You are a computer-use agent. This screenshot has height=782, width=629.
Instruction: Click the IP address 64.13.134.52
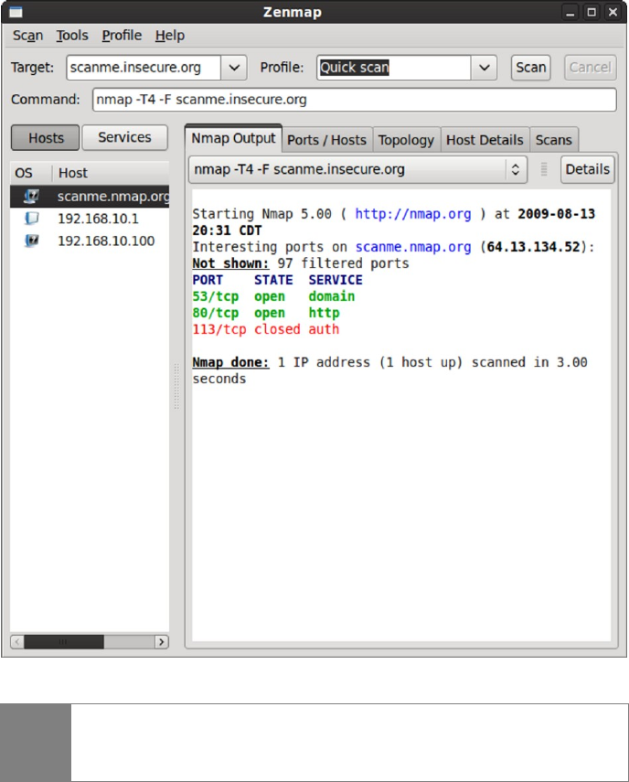tap(533, 247)
